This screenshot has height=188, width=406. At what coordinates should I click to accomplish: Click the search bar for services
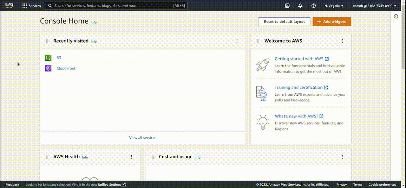pyautogui.click(x=116, y=6)
